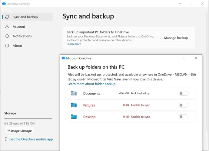Open the Learn more link under backup description

(74, 44)
